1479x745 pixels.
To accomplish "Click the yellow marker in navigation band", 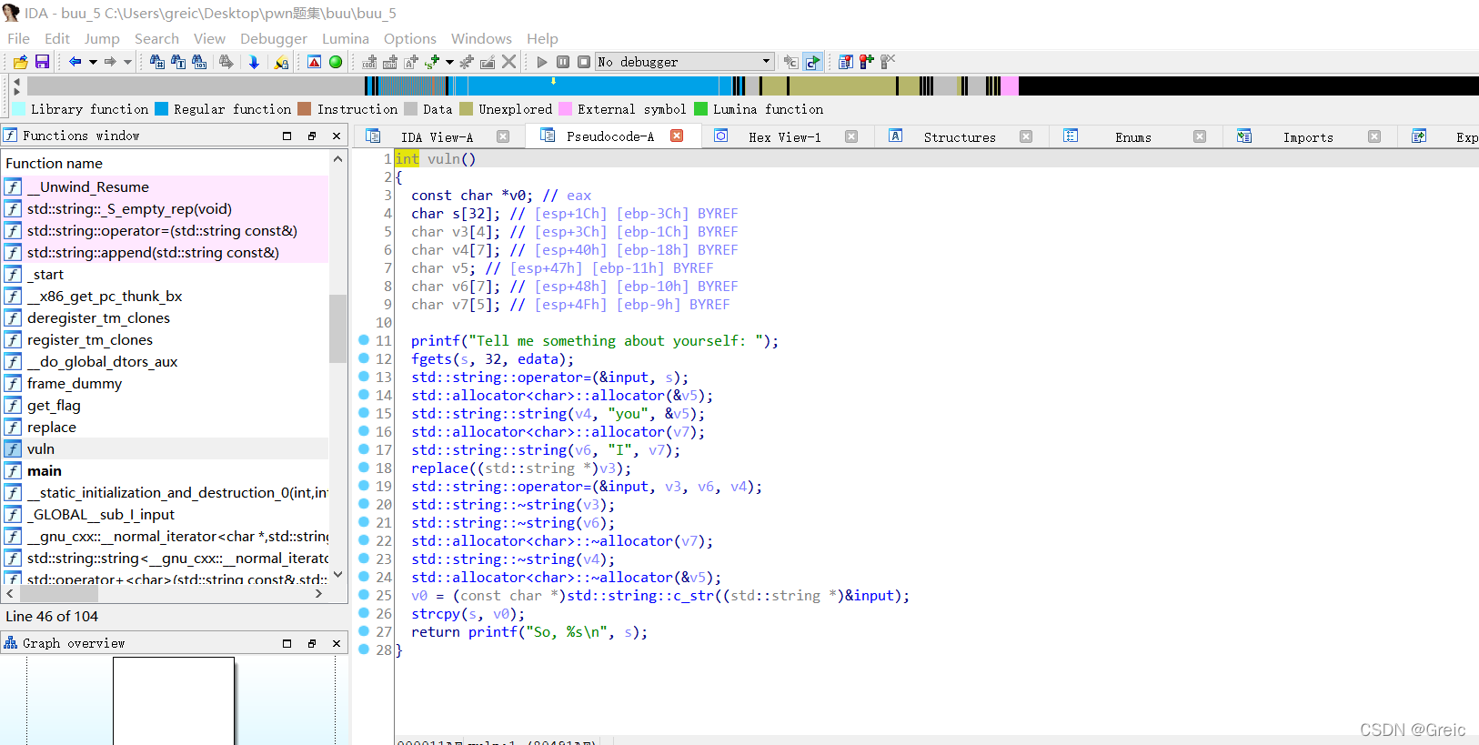I will point(553,81).
